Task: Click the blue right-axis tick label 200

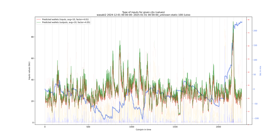Action: pos(255,31)
